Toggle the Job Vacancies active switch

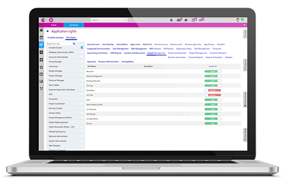(x=213, y=109)
